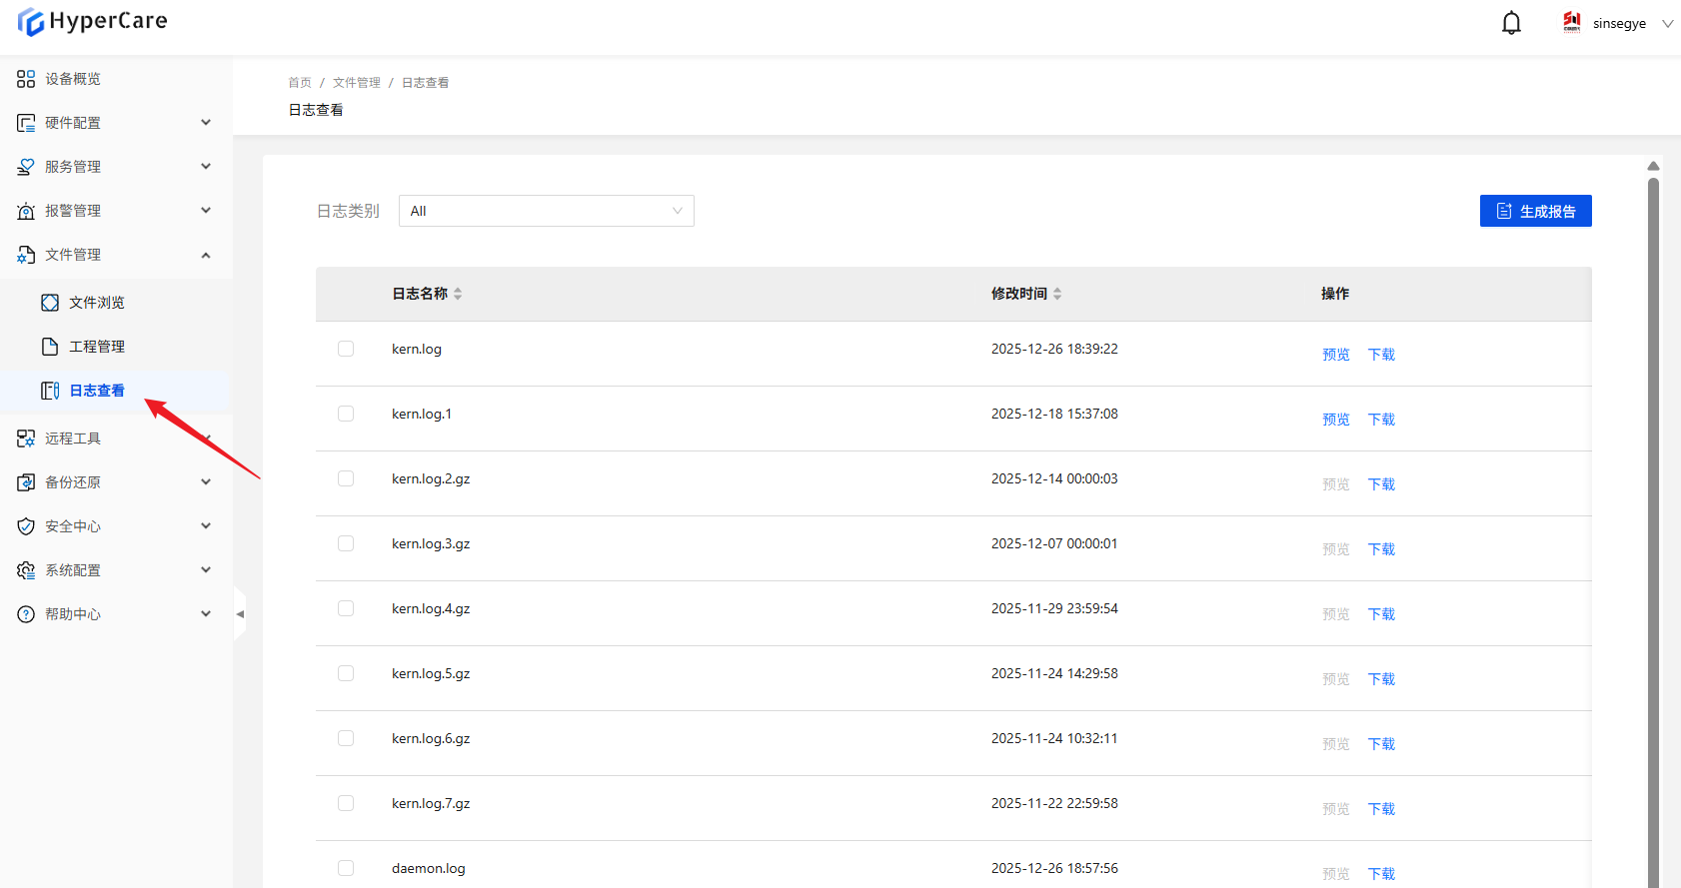Click 预览 link for kern.log.1
The image size is (1681, 888).
tap(1335, 420)
